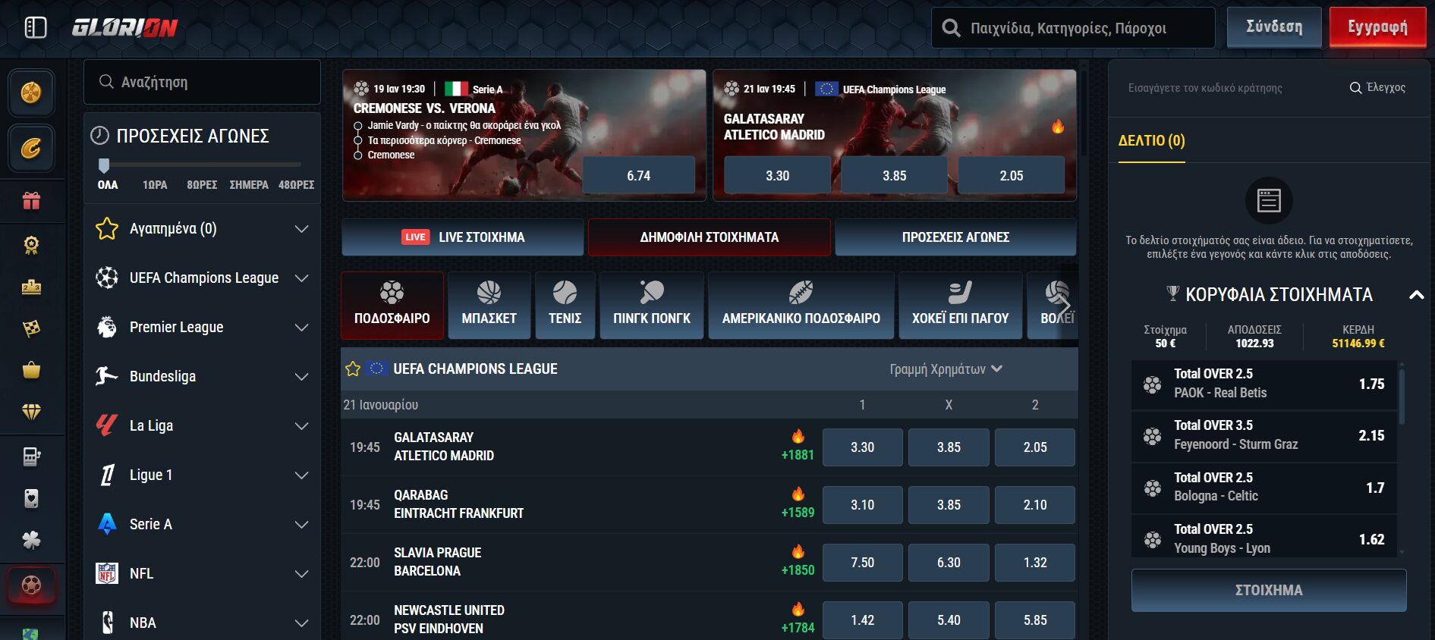Switch to ΠΡΟΣΕΧΕΙΣ ΑΓΩΝΕΣ tab
The image size is (1435, 640).
(x=955, y=237)
